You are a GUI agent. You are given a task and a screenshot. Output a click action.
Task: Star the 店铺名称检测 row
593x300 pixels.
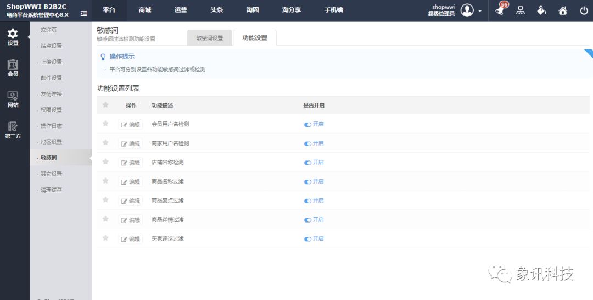(105, 162)
